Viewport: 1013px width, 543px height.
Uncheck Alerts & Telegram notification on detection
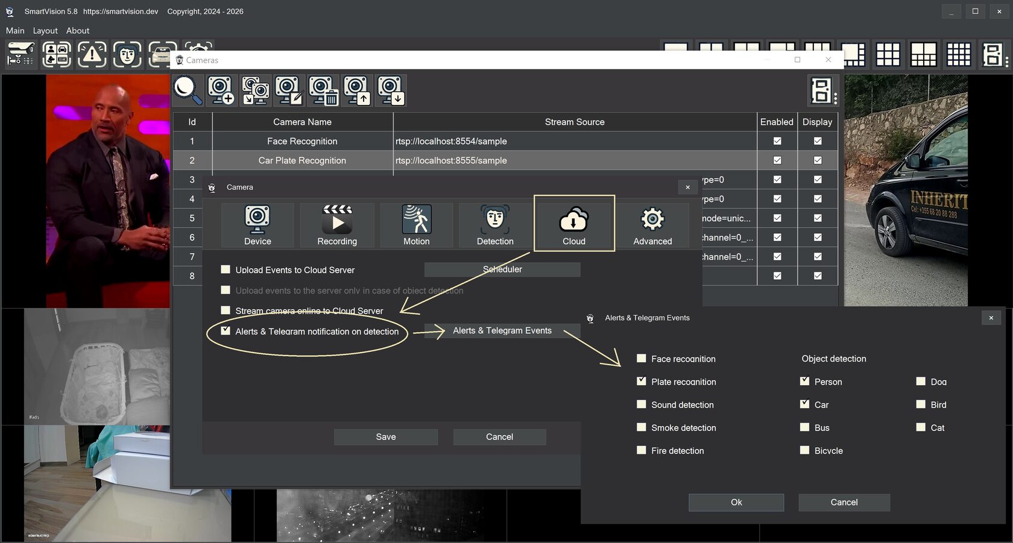(x=226, y=331)
